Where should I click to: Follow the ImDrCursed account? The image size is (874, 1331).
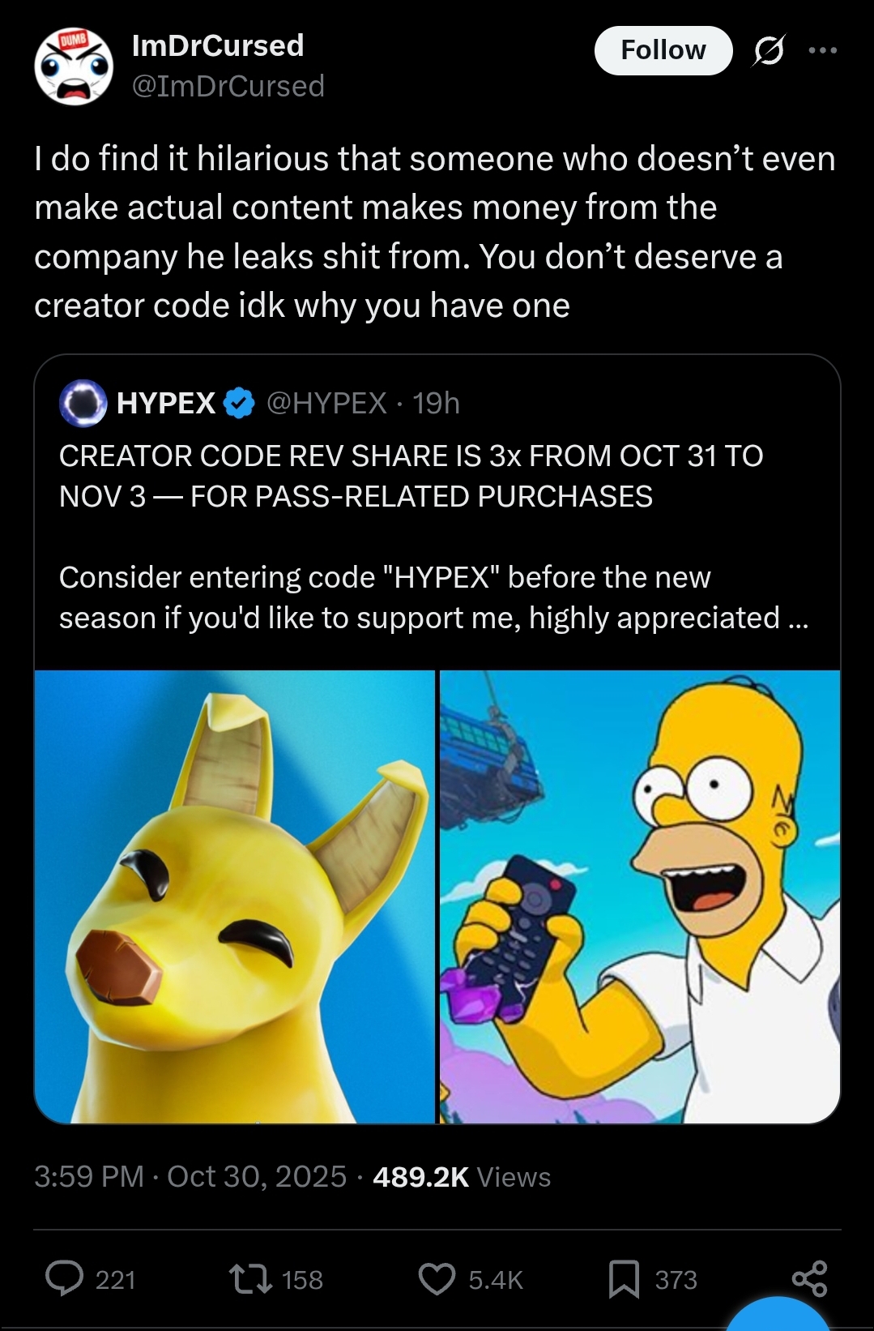click(663, 50)
